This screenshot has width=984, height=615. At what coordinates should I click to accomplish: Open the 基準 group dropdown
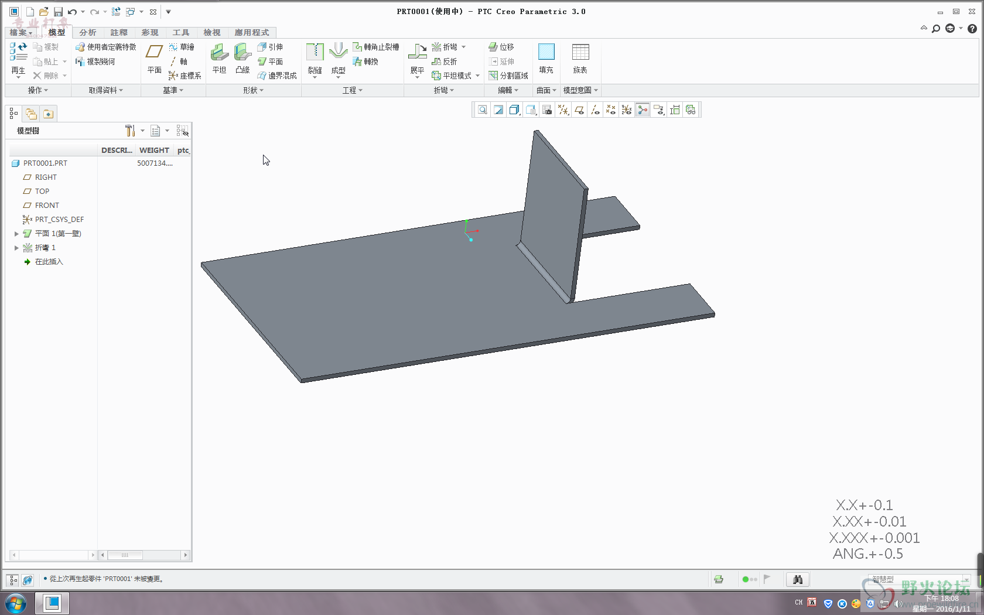pos(173,90)
